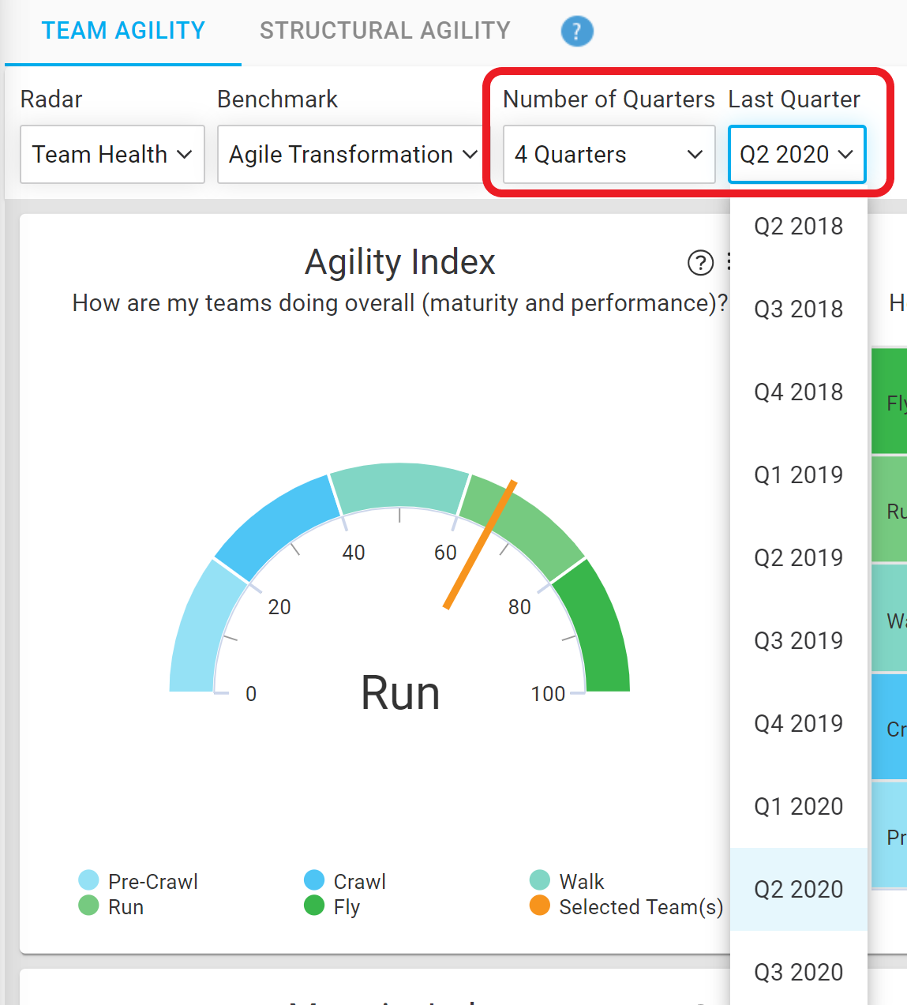
Task: Select Q1 2019 option
Action: tap(799, 475)
